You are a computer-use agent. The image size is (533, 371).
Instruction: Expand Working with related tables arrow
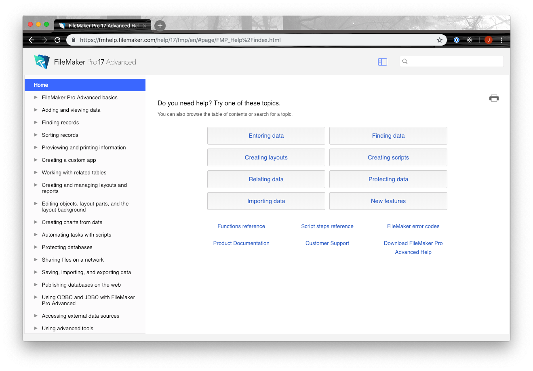point(36,172)
